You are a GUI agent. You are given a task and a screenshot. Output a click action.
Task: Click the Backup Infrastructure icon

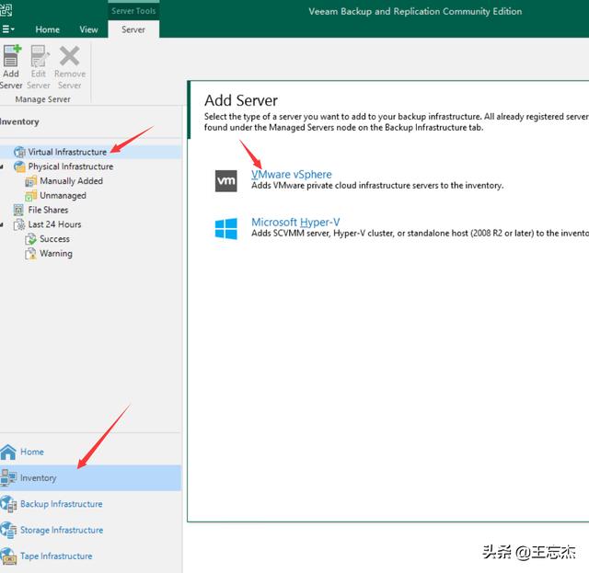[x=8, y=504]
